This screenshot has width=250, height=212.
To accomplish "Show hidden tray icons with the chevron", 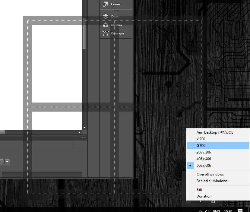I will point(201,211).
